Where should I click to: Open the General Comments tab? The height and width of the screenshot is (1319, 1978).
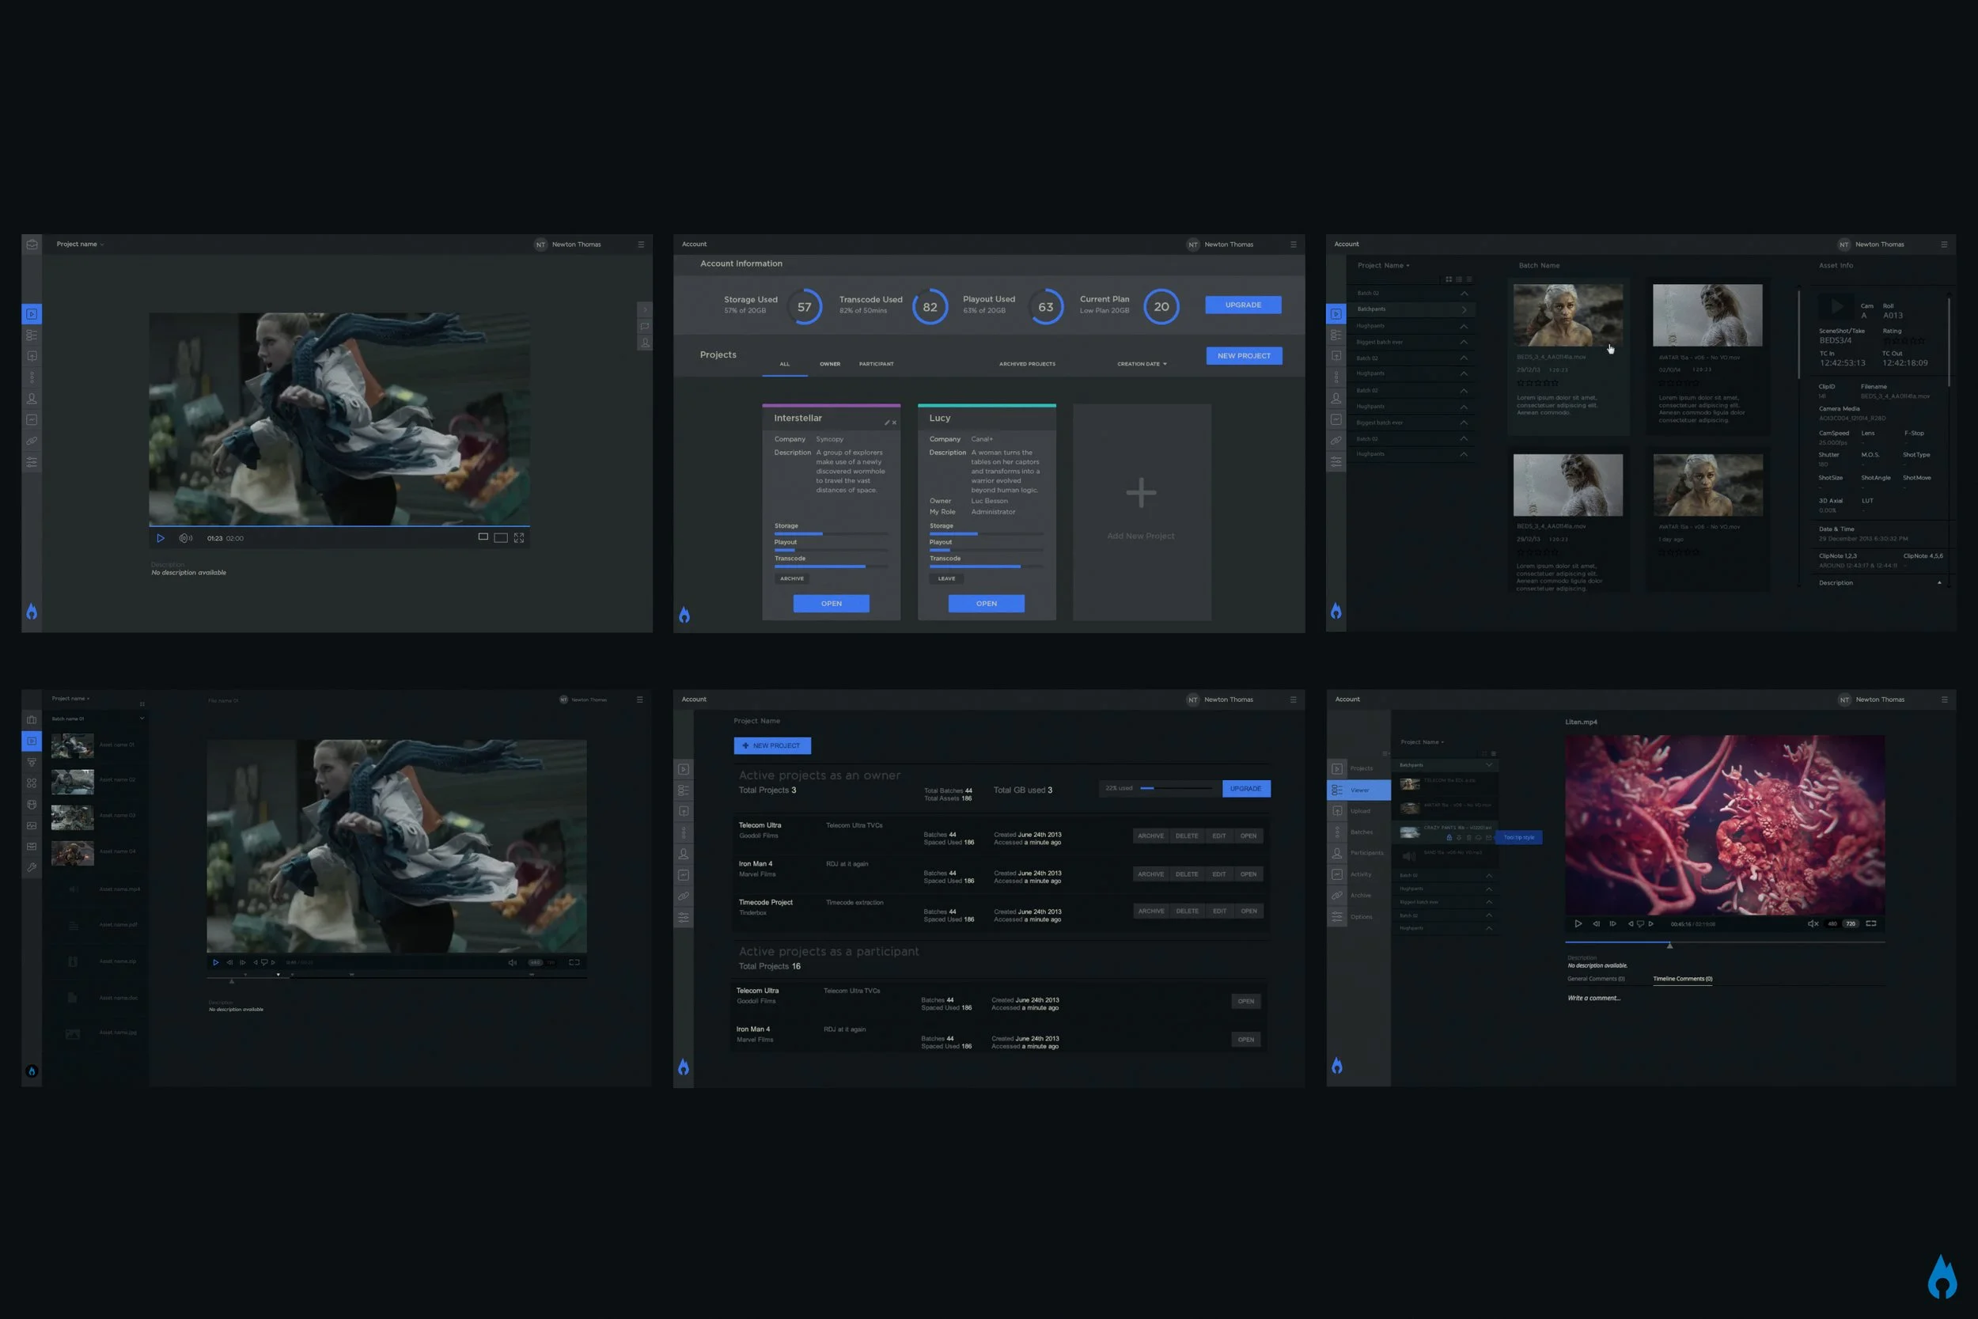pyautogui.click(x=1595, y=979)
